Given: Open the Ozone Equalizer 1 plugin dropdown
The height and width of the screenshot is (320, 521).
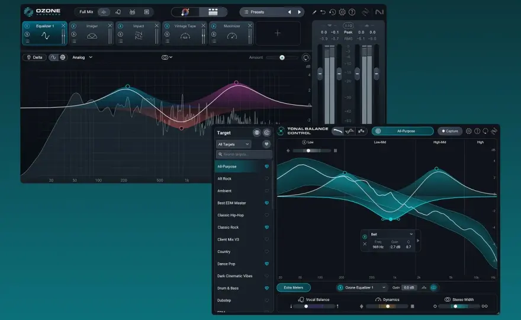Looking at the screenshot, I should tap(362, 287).
